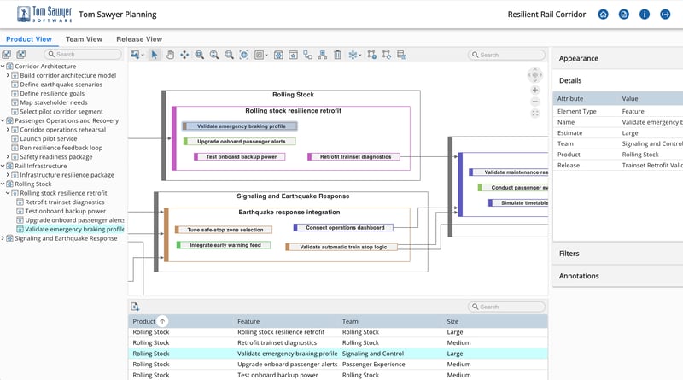This screenshot has width=683, height=380.
Task: Select Launch pilot service in tree
Action: [49, 139]
